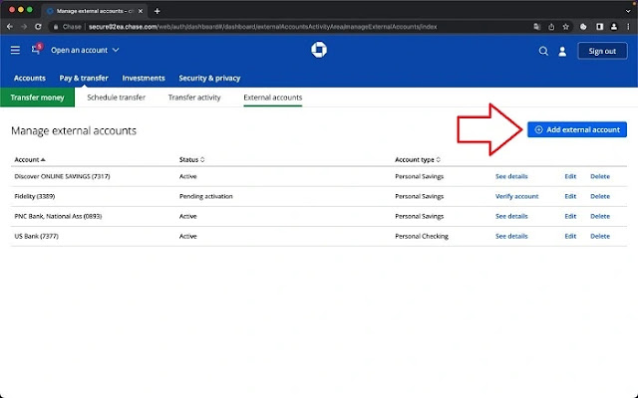This screenshot has height=398, width=638.
Task: Open notifications icon with red badge
Action: (37, 49)
